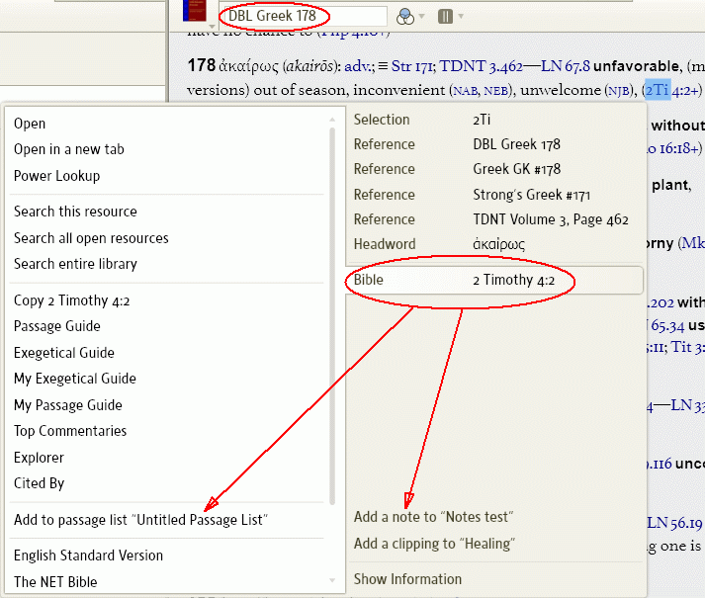This screenshot has width=705, height=598.
Task: Follow the adv. abbreviation link
Action: (x=359, y=66)
